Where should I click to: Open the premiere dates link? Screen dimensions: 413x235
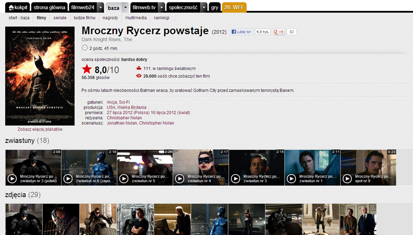(x=148, y=113)
